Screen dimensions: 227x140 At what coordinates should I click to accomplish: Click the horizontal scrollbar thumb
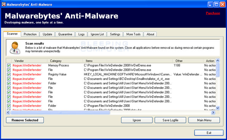point(60,112)
